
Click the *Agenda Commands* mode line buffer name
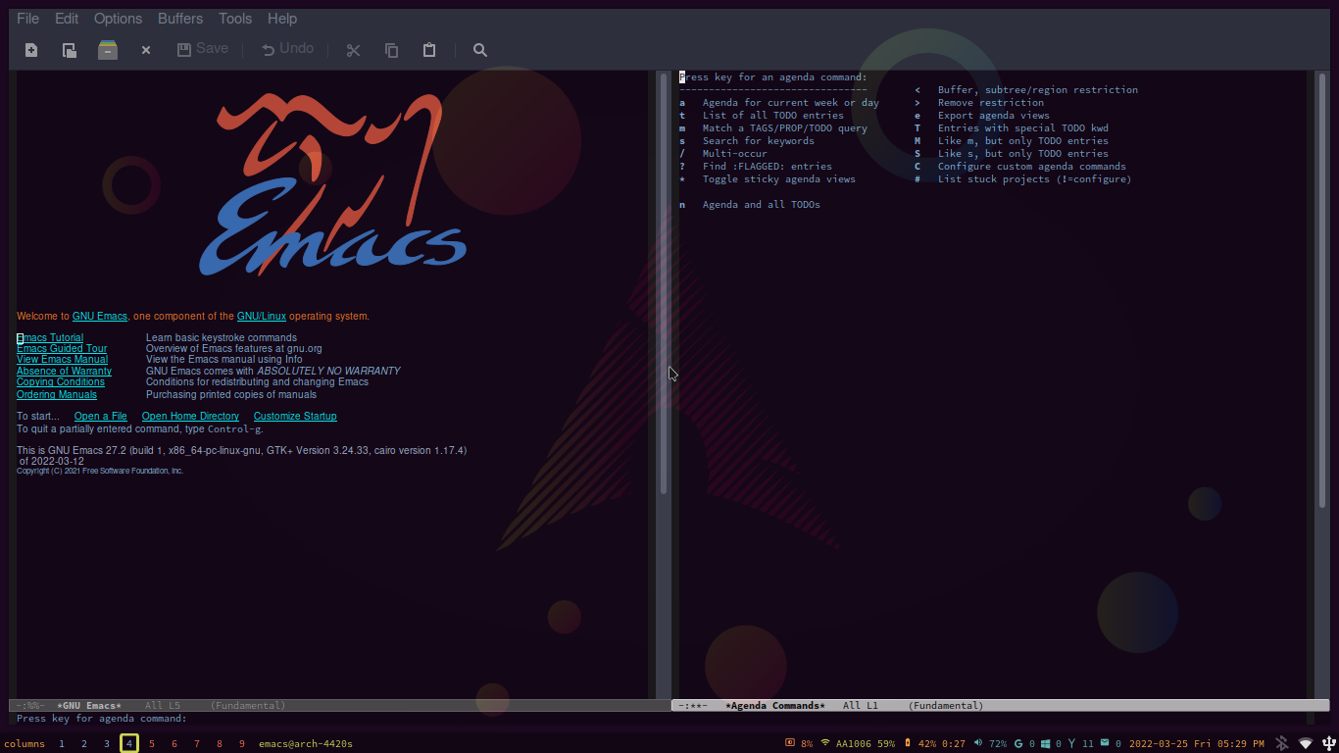click(x=775, y=706)
